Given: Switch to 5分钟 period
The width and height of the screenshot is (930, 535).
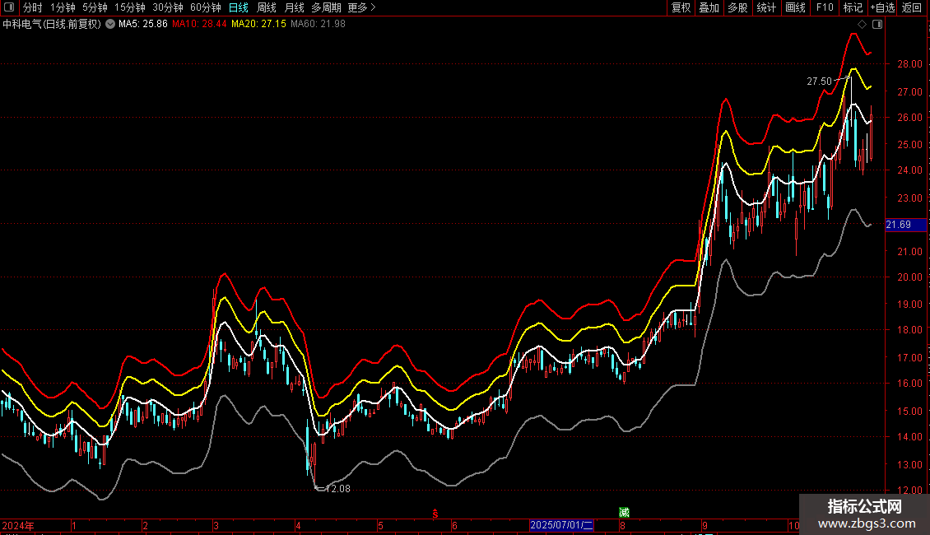Looking at the screenshot, I should pos(95,7).
